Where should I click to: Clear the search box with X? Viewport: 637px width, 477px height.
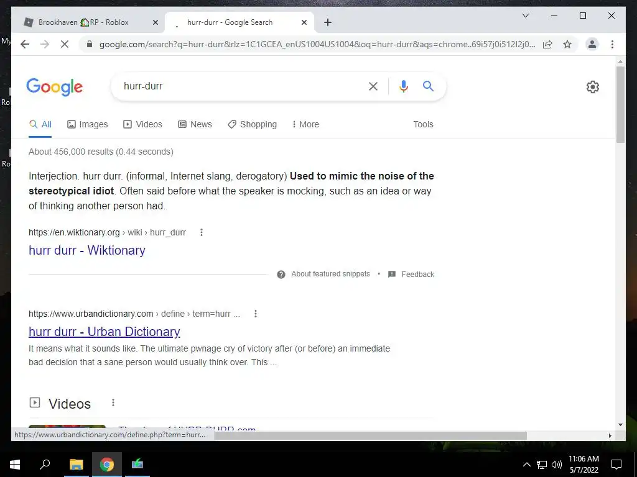pyautogui.click(x=373, y=86)
